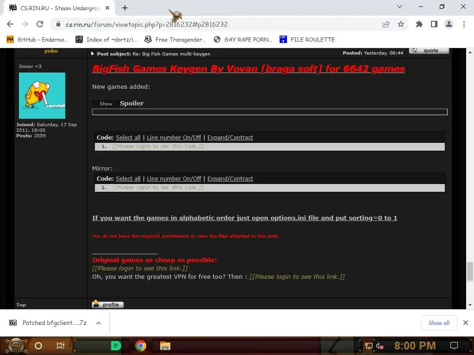Open Cortana search circle on taskbar

[x=38, y=346]
